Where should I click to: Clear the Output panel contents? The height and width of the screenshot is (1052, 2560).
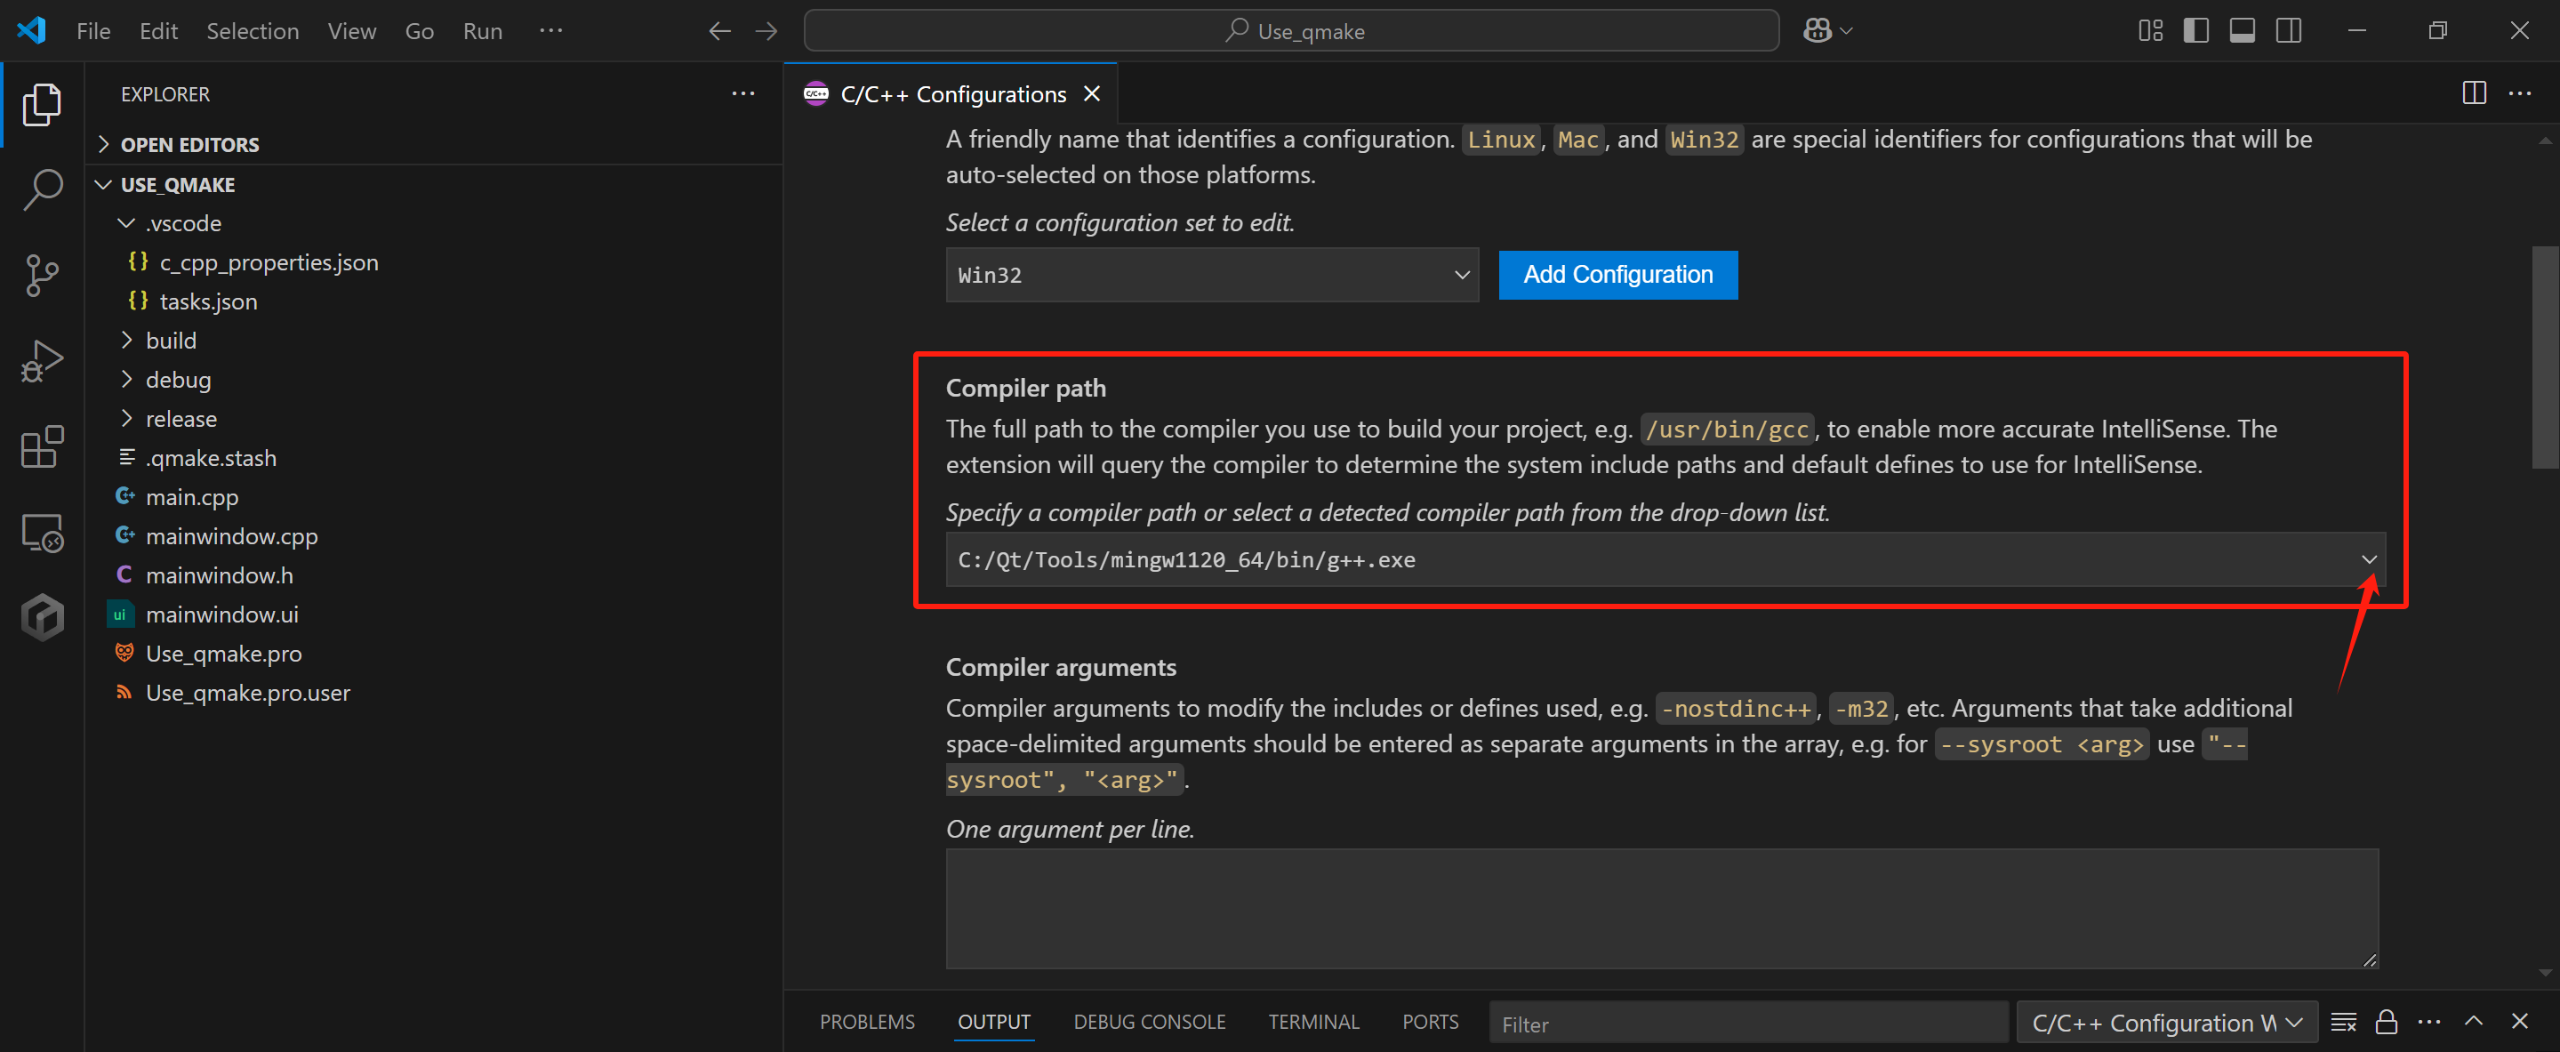coord(2344,1021)
